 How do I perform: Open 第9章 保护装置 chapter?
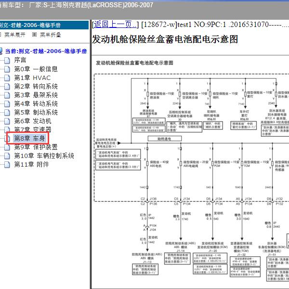[36, 147]
